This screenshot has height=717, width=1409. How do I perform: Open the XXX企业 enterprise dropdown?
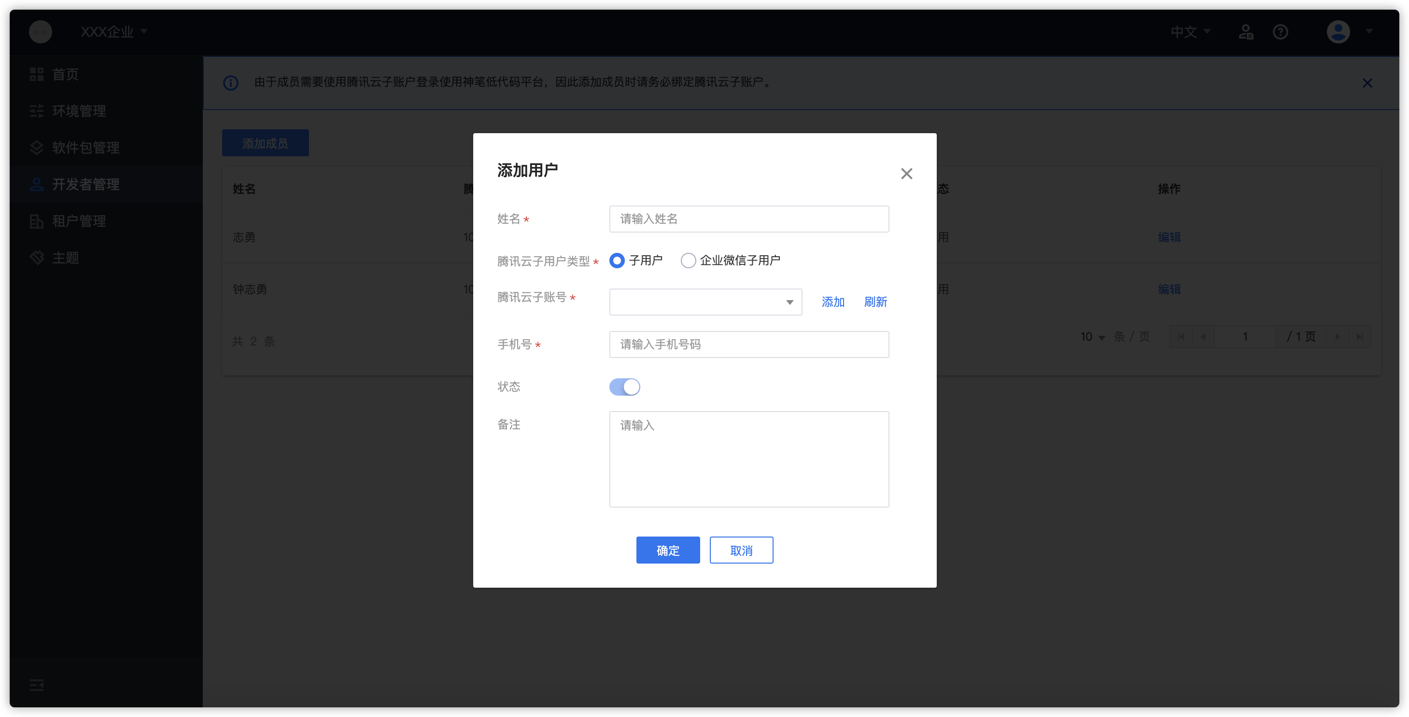click(114, 32)
